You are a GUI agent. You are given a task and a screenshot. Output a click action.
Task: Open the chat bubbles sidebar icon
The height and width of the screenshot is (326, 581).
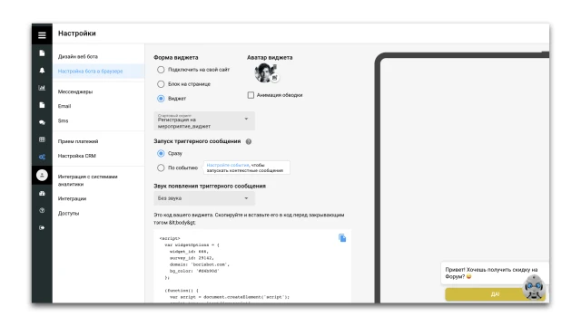click(42, 122)
